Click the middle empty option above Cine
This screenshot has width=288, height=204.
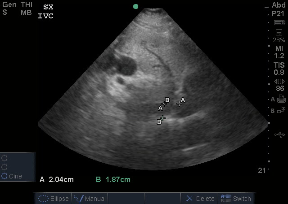point(5,167)
